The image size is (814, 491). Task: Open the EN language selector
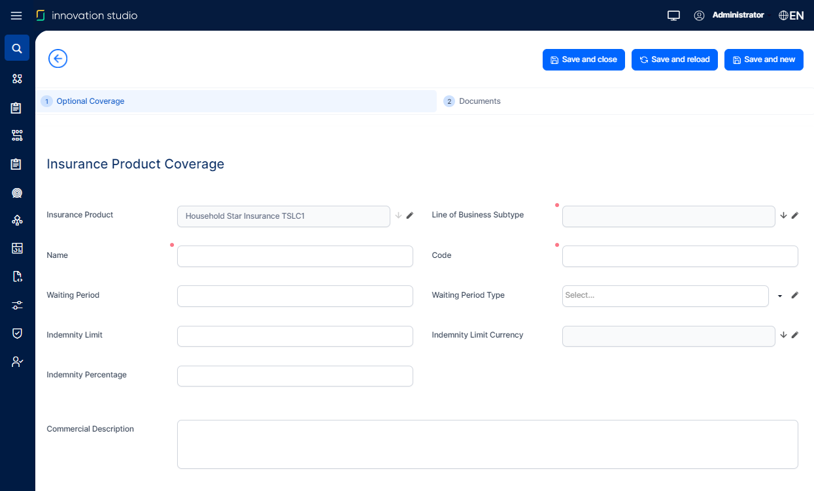point(791,16)
